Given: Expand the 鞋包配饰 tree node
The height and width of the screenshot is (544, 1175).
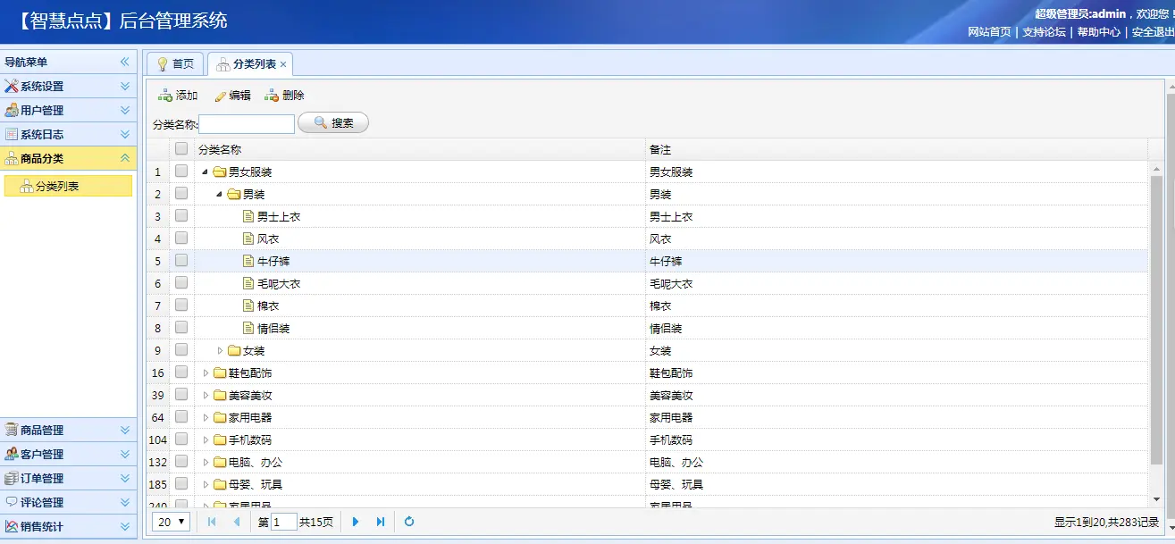Looking at the screenshot, I should pos(206,372).
